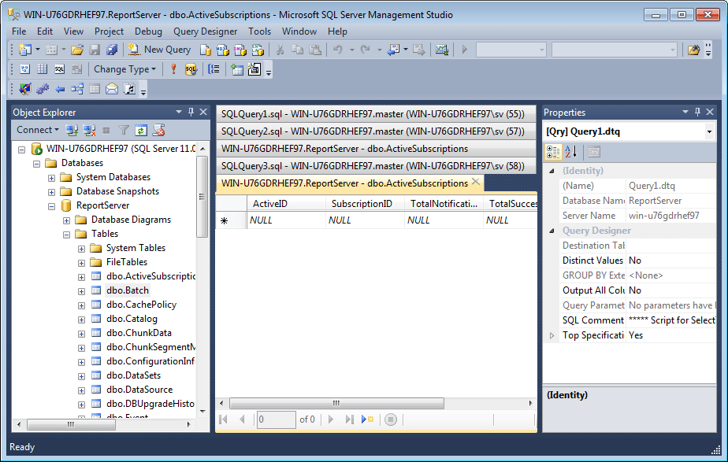The width and height of the screenshot is (728, 462).
Task: Click the record number input at the bottom
Action: (276, 419)
